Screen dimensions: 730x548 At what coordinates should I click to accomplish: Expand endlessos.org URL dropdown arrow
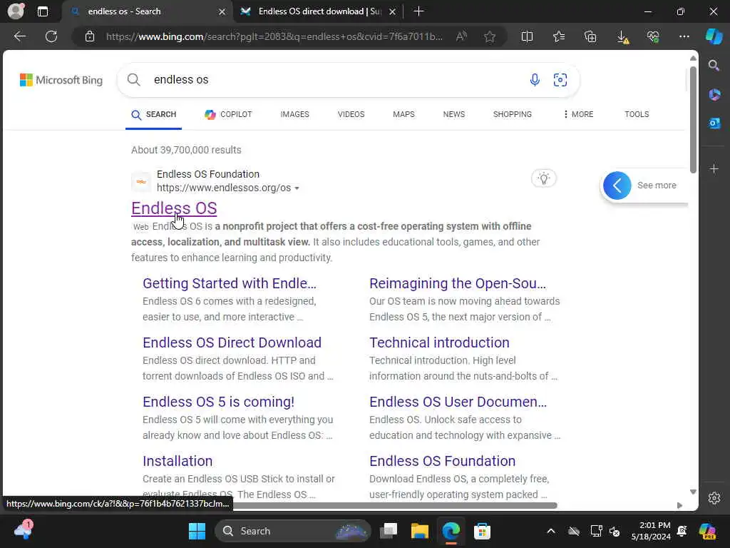tap(297, 188)
